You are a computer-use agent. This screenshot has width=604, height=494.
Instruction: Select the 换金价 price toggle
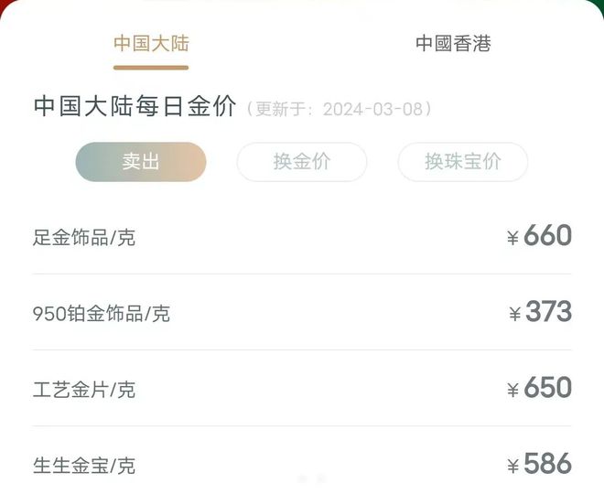[302, 162]
